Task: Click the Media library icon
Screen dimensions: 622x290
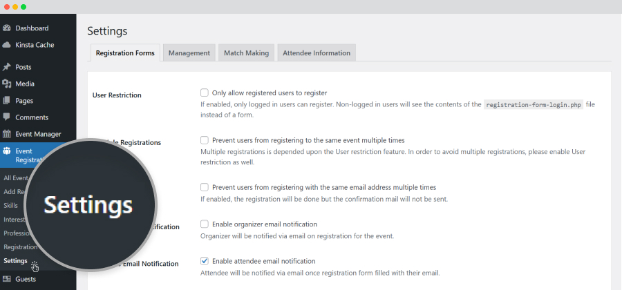Action: [x=6, y=84]
